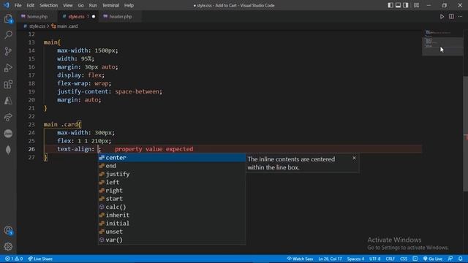This screenshot has width=468, height=263.
Task: Click CSS language mode selector
Action: [x=404, y=259]
